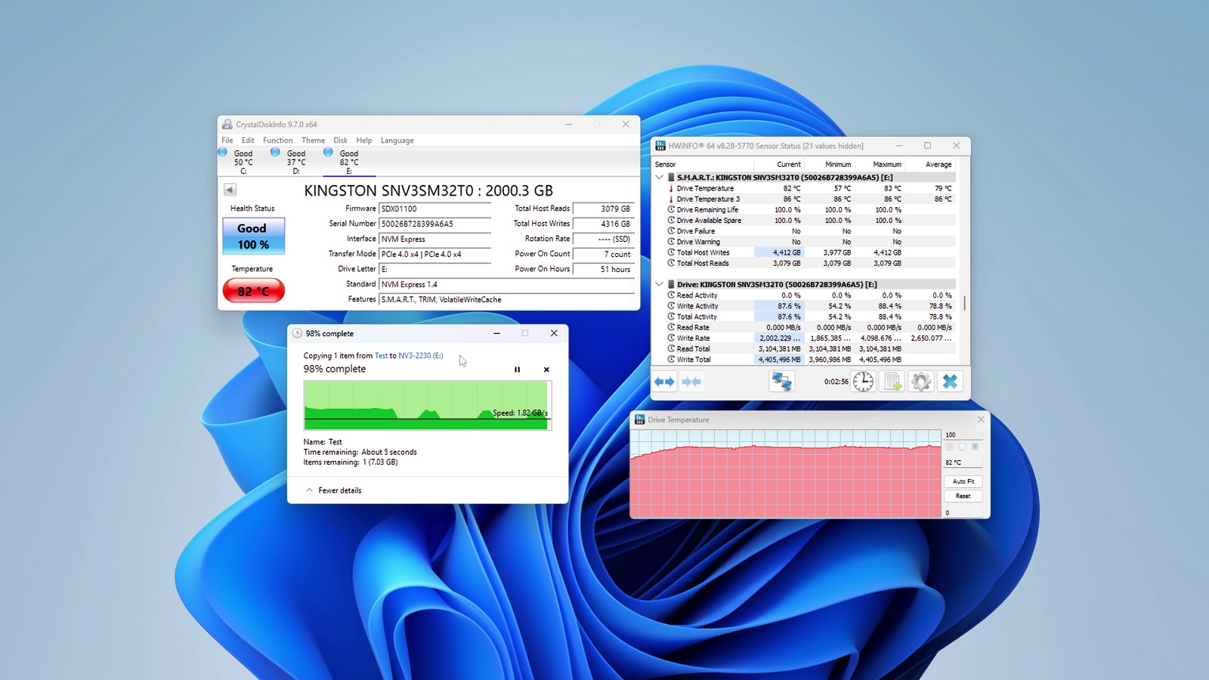Open CrystalDiskInfo Theme menu
This screenshot has height=680, width=1209.
pos(313,141)
